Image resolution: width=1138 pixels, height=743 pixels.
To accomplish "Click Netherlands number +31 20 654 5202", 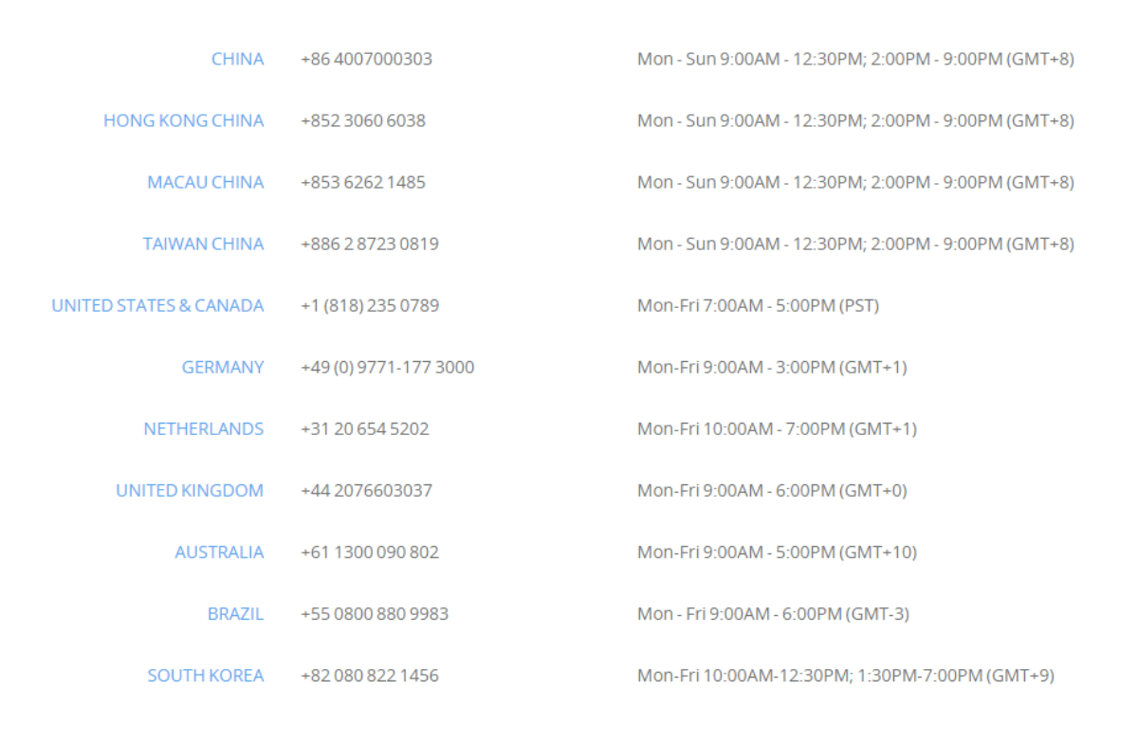I will coord(365,428).
